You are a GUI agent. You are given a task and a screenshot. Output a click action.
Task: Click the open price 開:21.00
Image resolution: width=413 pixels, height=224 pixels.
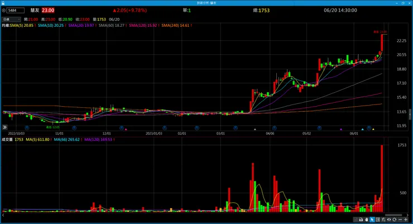pyautogui.click(x=31, y=20)
